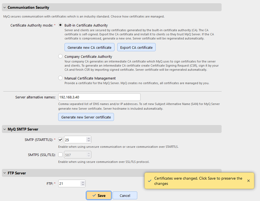This screenshot has width=260, height=201.
Task: Decrease the FTP port with the down arrow
Action: point(83,185)
